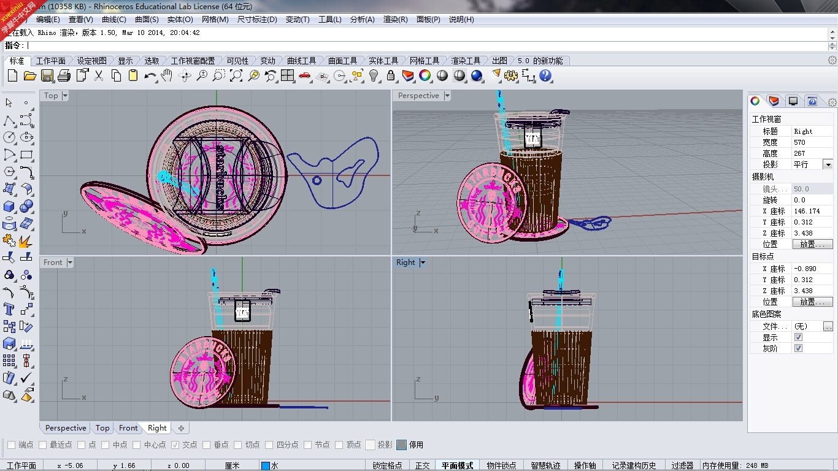This screenshot has width=838, height=471.
Task: Open the current layer 水 selector in status bar
Action: pyautogui.click(x=311, y=465)
